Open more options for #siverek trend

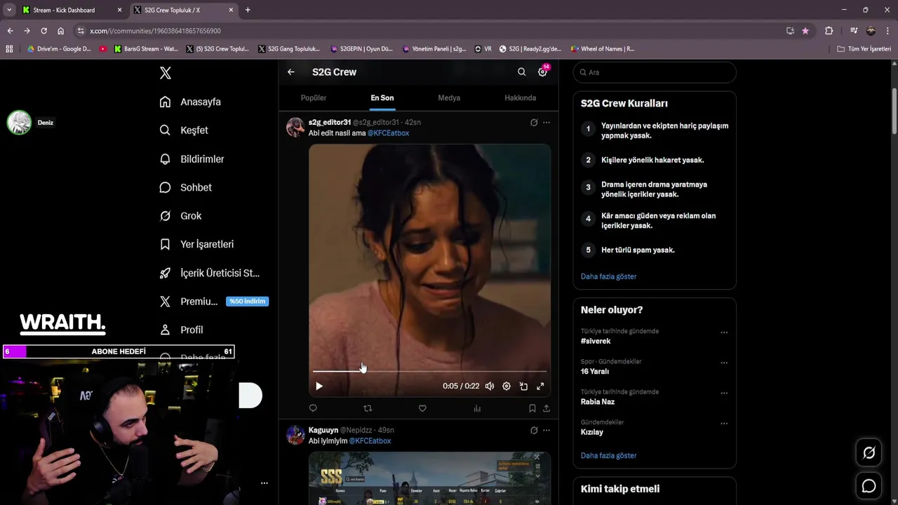pos(724,332)
